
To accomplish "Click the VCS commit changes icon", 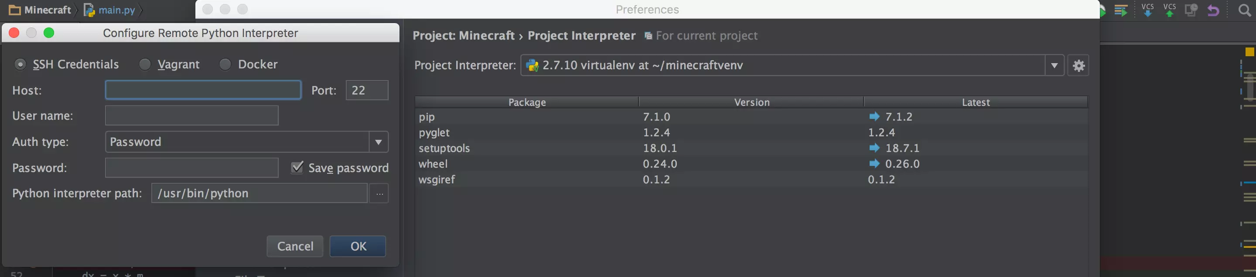I will tap(1169, 10).
